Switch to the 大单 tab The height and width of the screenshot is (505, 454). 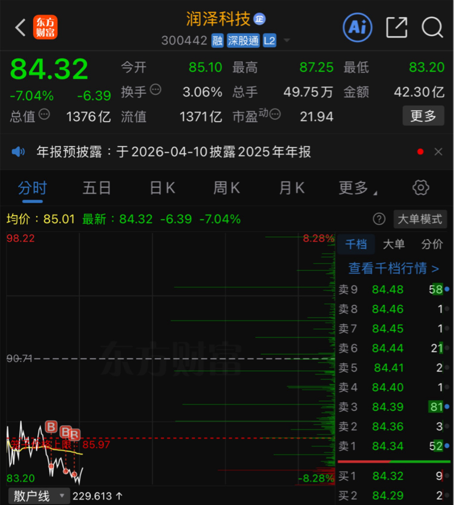(x=394, y=244)
